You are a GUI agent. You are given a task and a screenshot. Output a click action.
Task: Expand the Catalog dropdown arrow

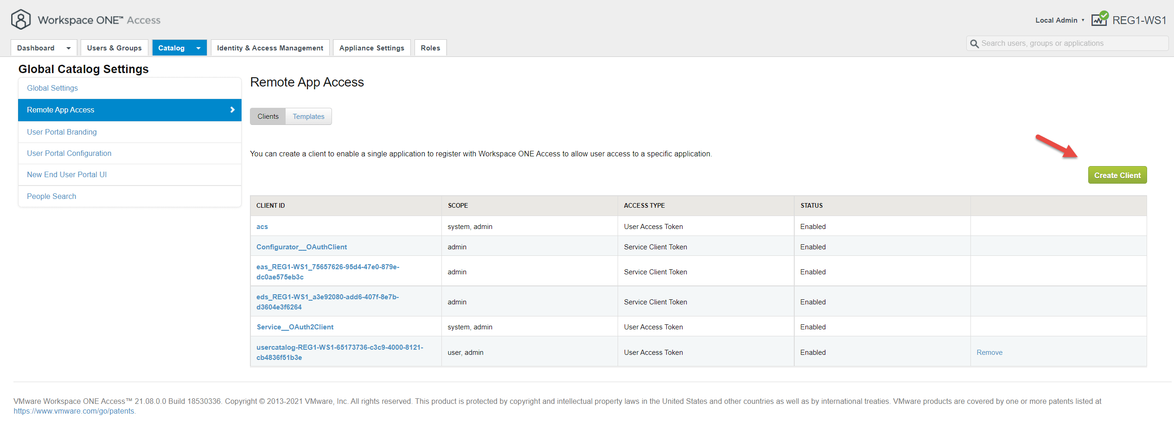point(198,48)
